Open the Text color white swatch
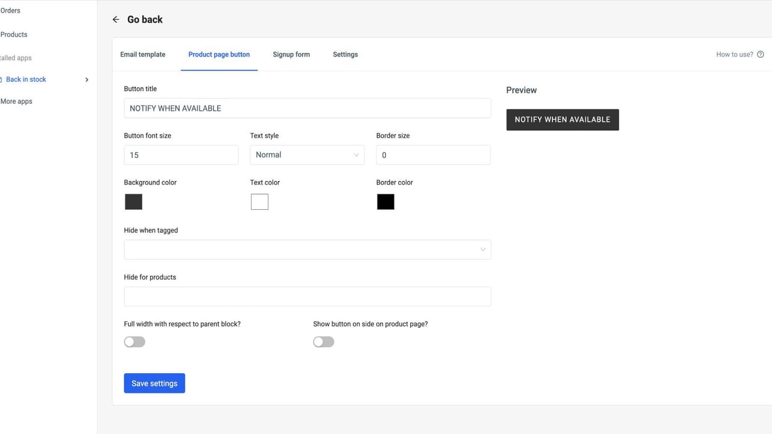This screenshot has height=434, width=772. point(259,201)
